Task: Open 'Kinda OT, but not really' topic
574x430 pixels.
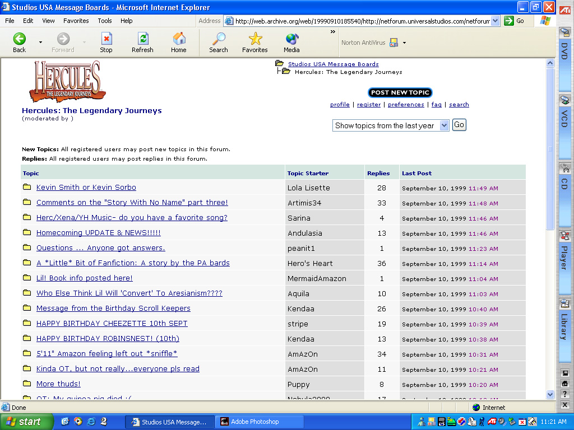Action: (x=118, y=368)
